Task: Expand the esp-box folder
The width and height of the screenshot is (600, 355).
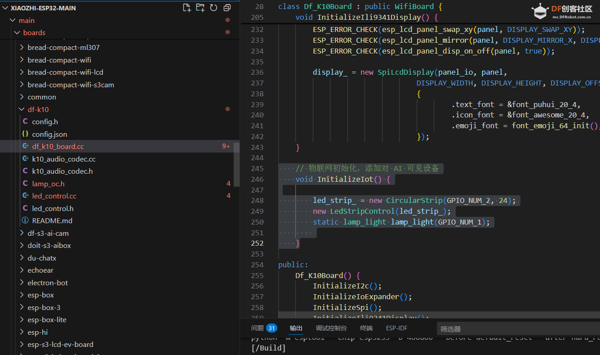Action: [22, 295]
